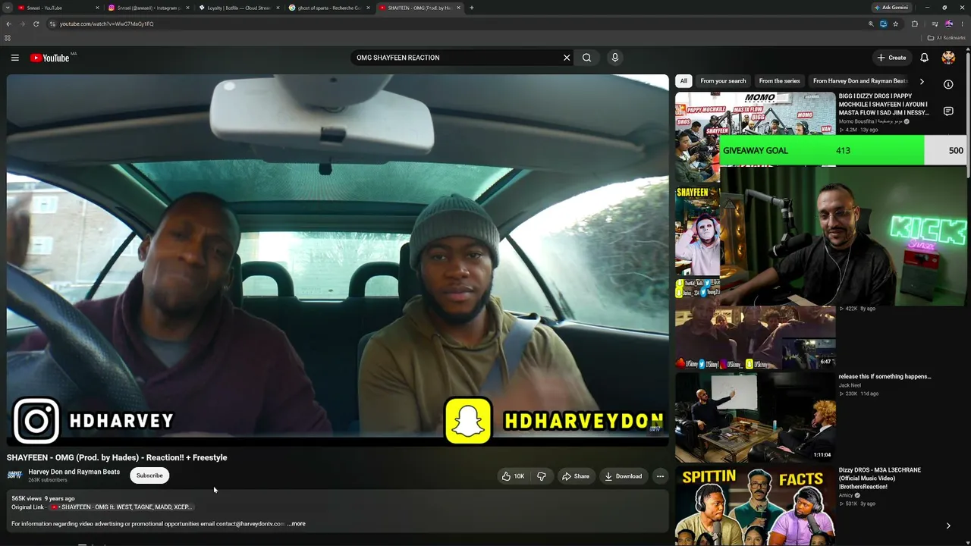The height and width of the screenshot is (546, 971).
Task: Select the From your search chip
Action: point(723,81)
